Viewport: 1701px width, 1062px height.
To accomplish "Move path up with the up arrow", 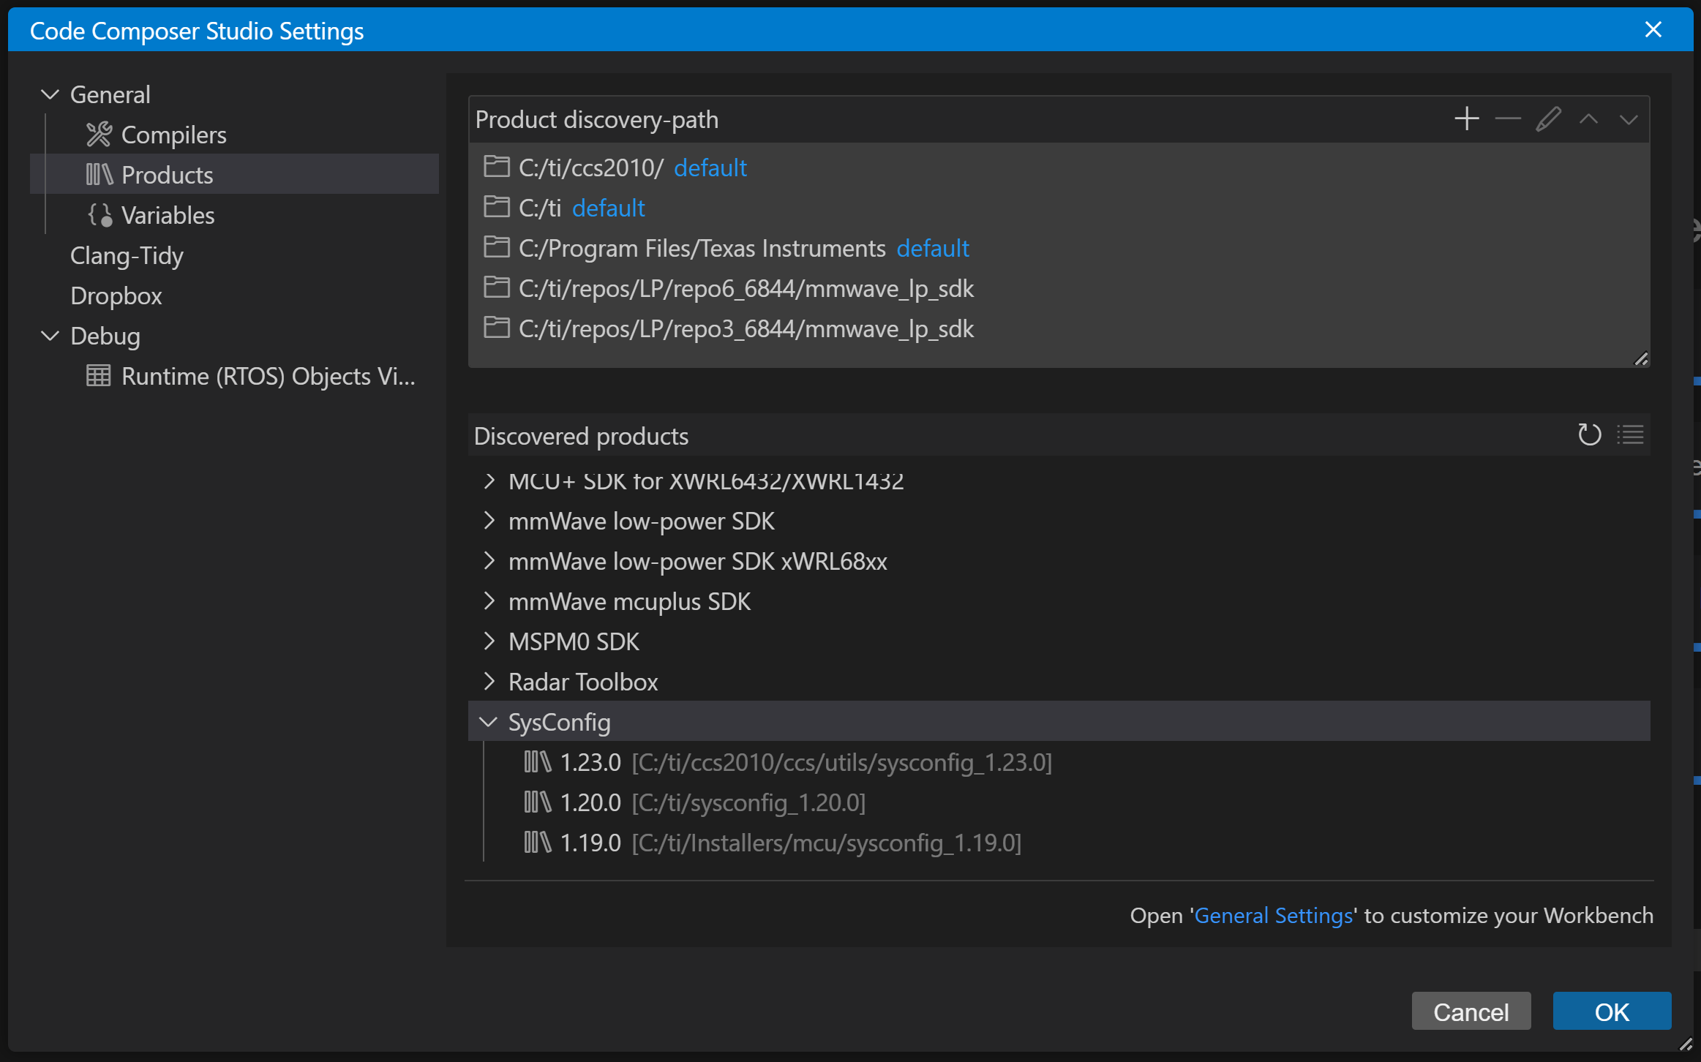I will 1588,118.
